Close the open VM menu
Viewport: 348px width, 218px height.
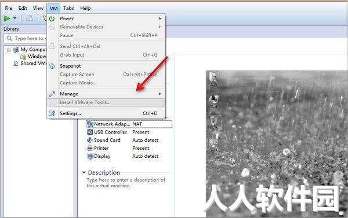[x=53, y=9]
